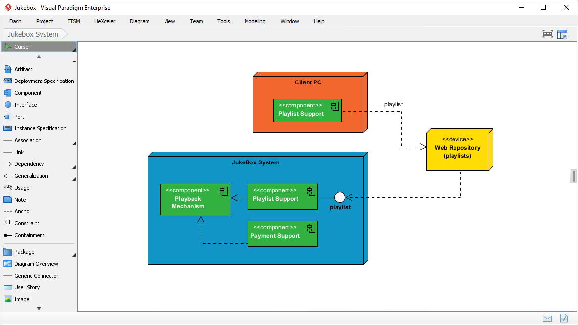Select the Playback Mechanism component shape
The image size is (578, 325).
(x=195, y=200)
